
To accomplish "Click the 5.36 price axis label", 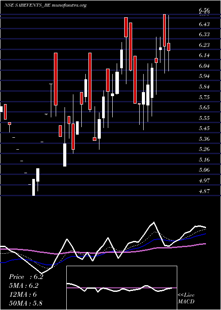I will coord(204,139).
